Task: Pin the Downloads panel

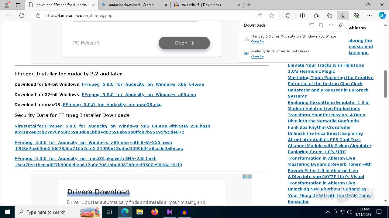Action: pos(341,25)
